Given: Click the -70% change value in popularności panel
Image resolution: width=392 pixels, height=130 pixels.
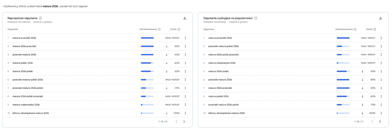Looking at the screenshot, I should (373, 105).
